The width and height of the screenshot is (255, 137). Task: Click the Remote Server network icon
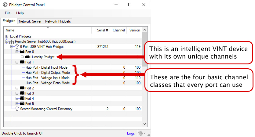point(12,41)
